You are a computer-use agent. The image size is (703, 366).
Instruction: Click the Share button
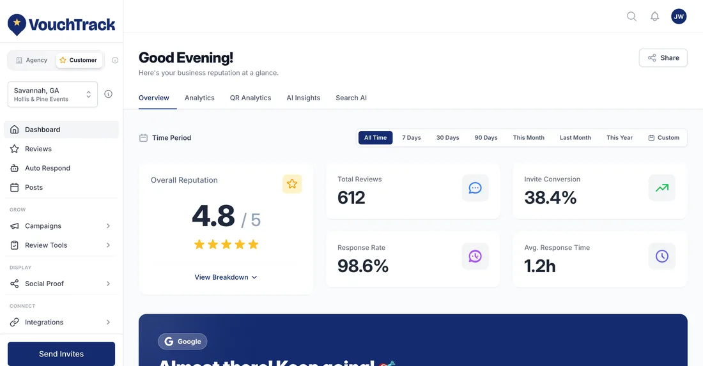663,57
